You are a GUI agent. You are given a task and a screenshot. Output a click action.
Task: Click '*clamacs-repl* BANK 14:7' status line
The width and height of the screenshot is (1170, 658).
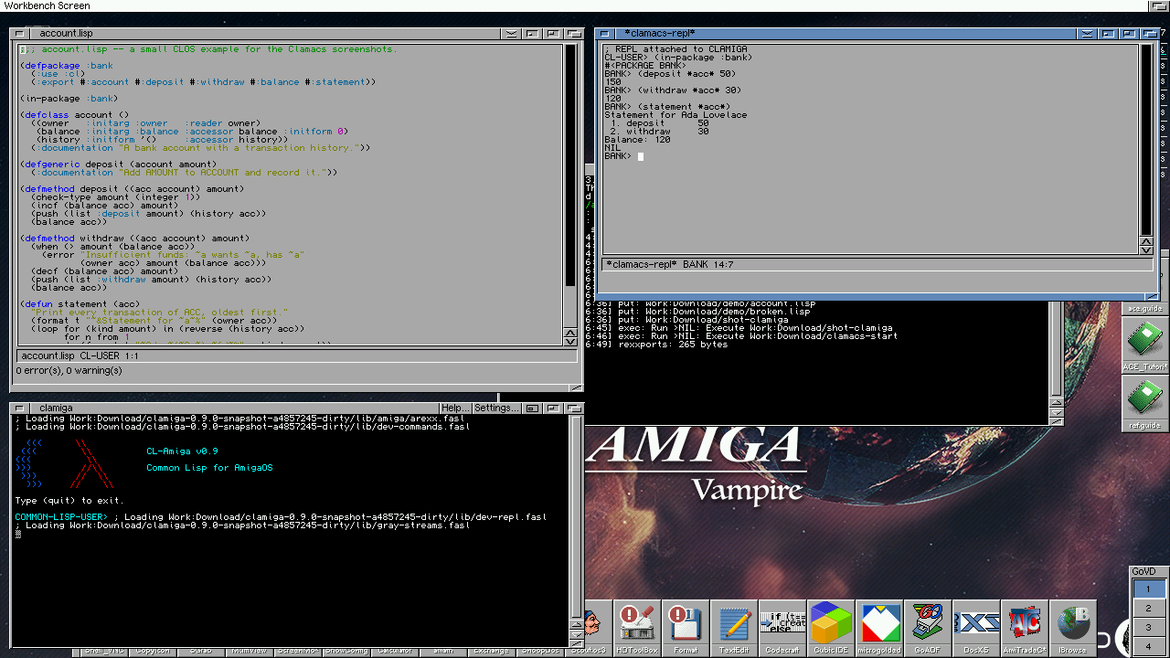point(877,264)
